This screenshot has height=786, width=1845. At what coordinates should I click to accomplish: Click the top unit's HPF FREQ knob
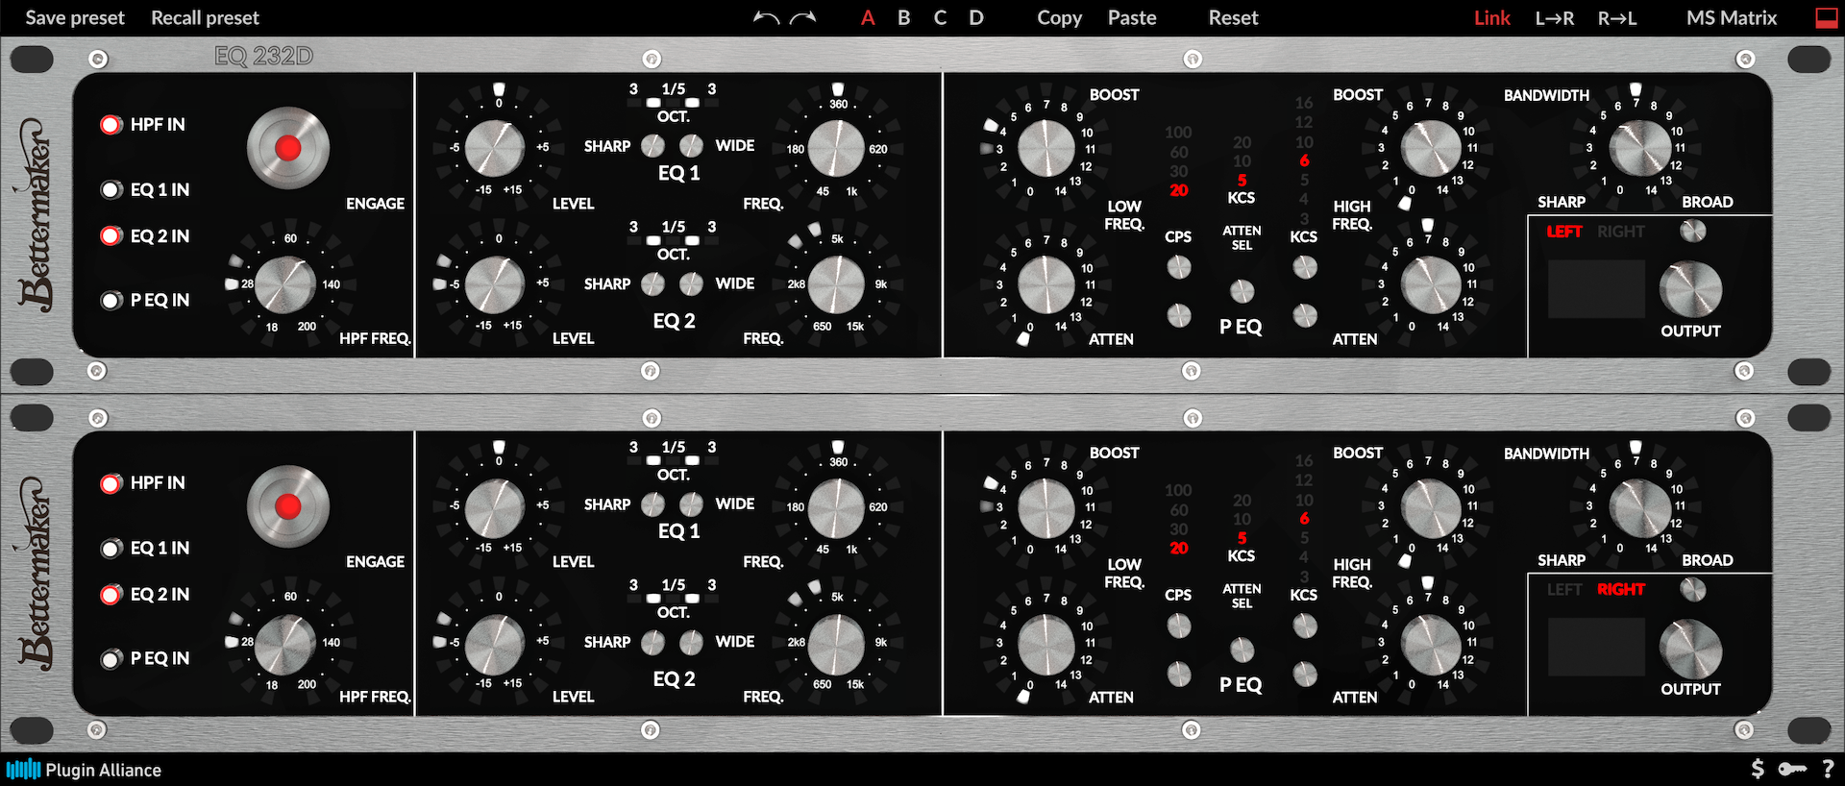285,285
